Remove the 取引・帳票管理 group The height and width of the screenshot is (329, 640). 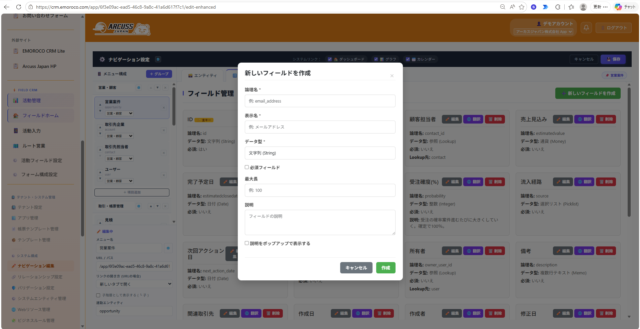point(165,206)
